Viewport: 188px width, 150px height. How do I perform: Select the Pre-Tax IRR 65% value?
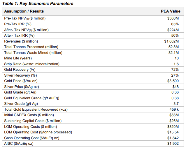[175, 24]
